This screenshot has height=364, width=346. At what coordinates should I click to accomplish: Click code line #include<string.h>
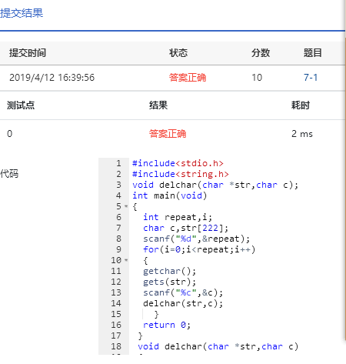point(180,174)
